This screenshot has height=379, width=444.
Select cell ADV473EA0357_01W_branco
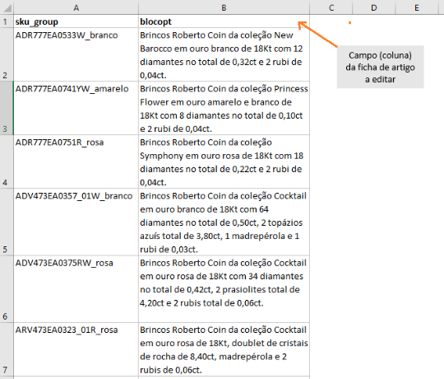pos(76,222)
